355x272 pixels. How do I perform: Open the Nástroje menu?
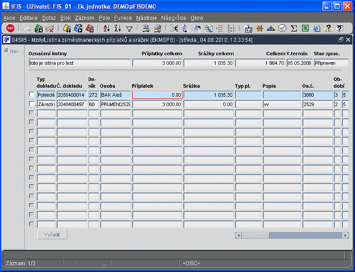[x=146, y=18]
